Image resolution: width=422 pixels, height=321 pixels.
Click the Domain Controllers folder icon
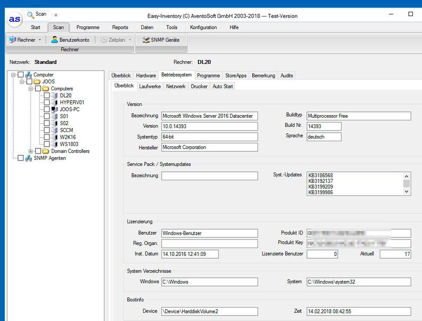click(46, 151)
